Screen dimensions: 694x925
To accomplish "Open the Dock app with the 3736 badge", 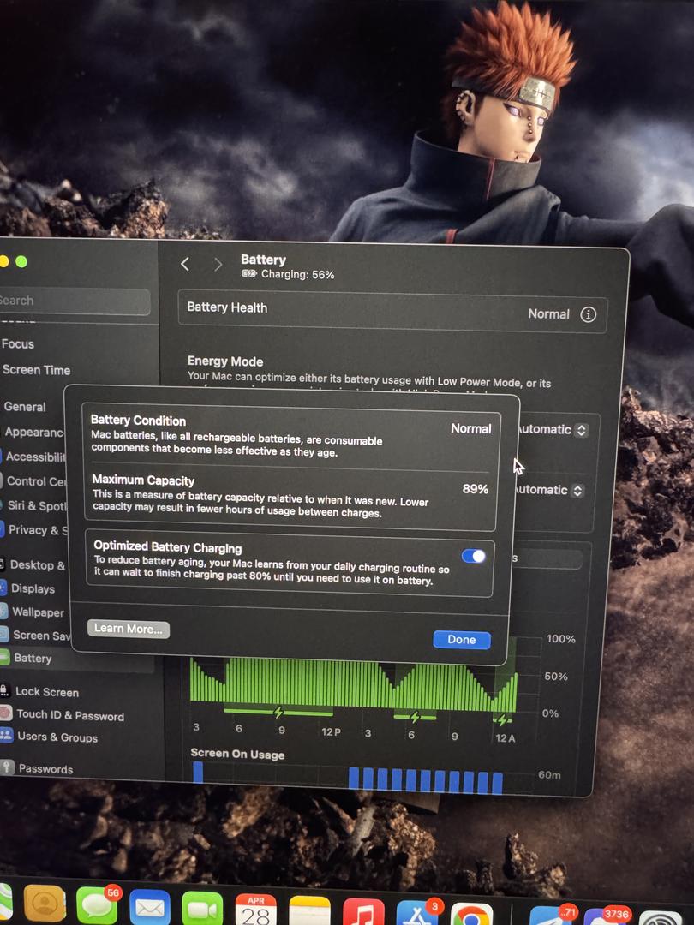I will [x=605, y=916].
